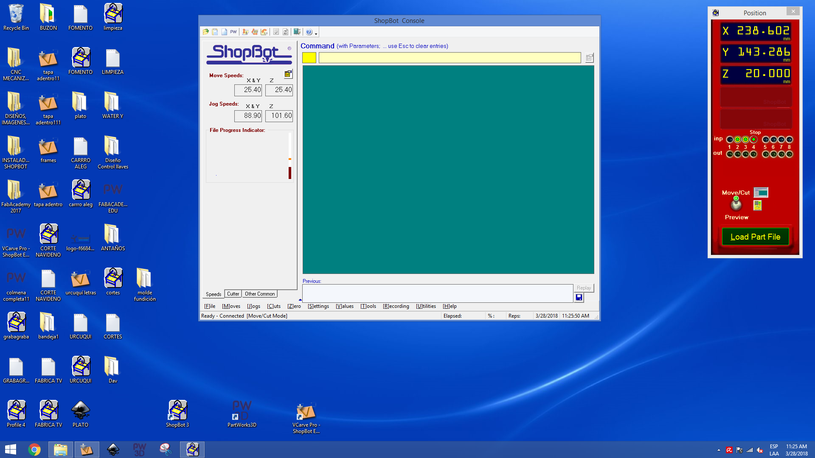The width and height of the screenshot is (815, 458).
Task: Open the calculator spreadsheet toolbar icon
Action: point(297,32)
